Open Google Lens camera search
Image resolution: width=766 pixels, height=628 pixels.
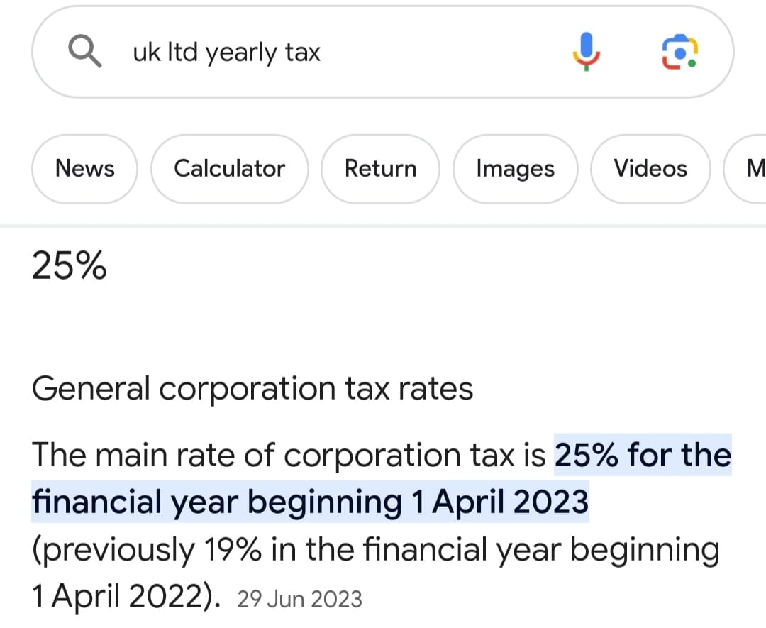point(679,52)
